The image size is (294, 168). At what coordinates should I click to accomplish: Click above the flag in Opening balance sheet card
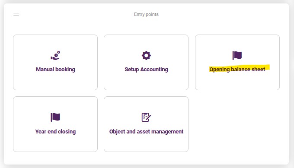click(237, 43)
